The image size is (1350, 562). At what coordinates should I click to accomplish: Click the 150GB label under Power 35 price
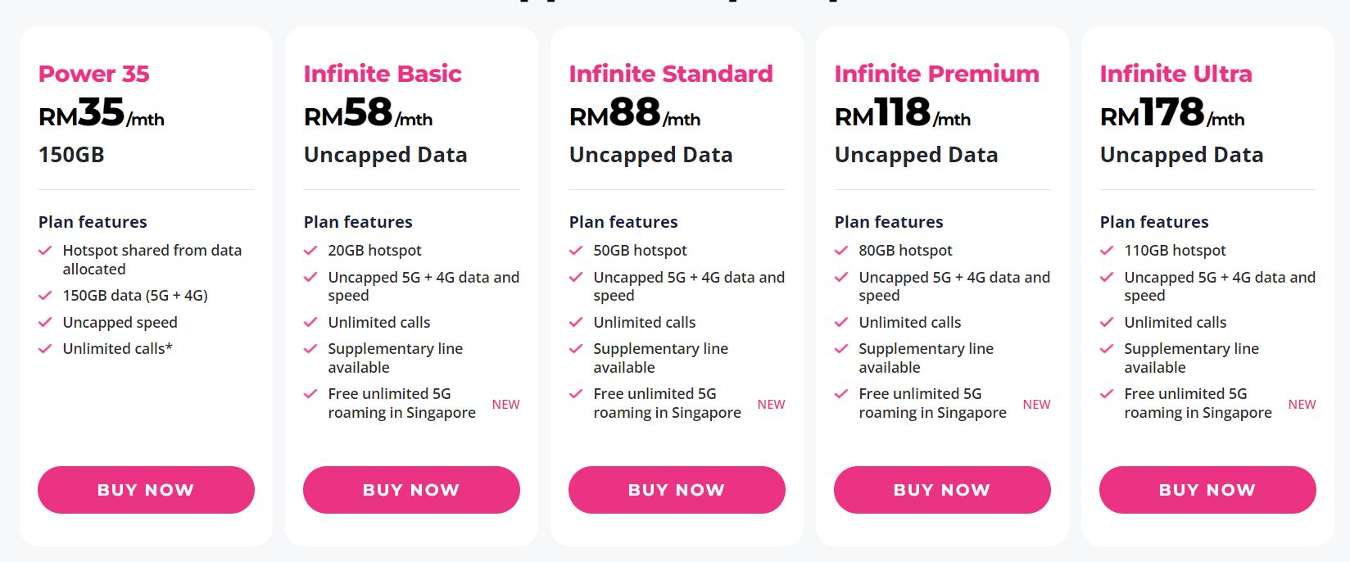click(70, 155)
